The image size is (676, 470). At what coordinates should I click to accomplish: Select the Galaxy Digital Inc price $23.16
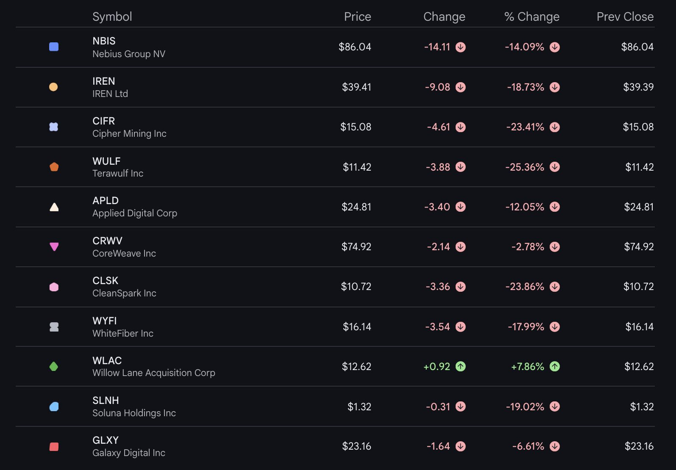tap(356, 446)
